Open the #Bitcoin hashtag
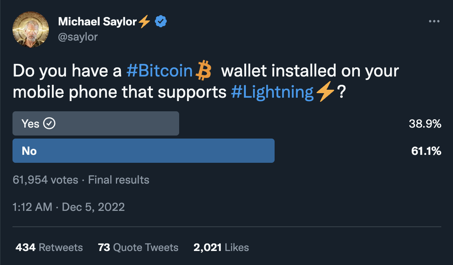Image resolution: width=453 pixels, height=265 pixels. (x=159, y=71)
